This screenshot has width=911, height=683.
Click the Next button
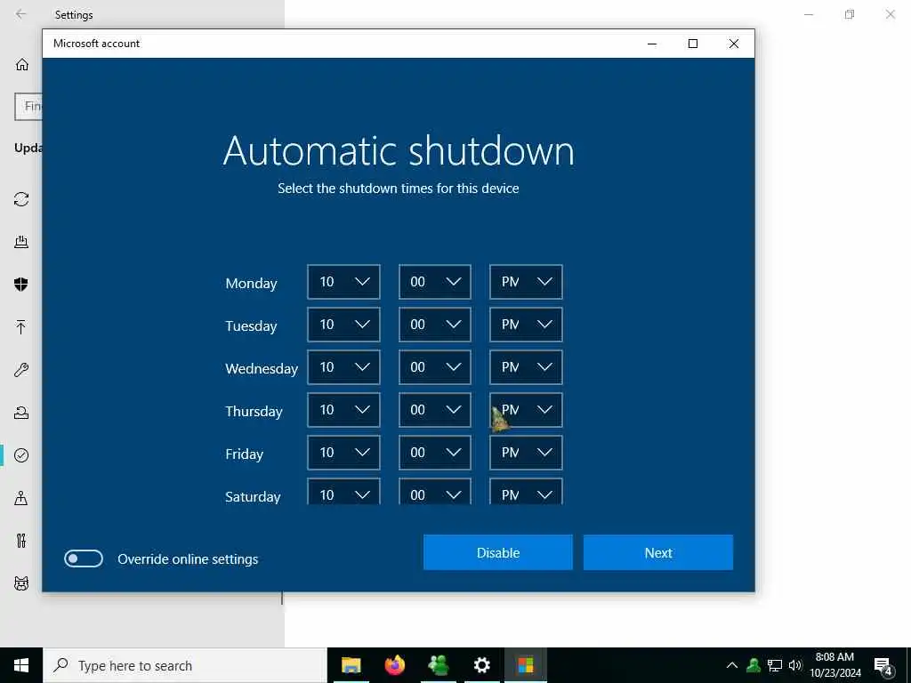pos(658,552)
